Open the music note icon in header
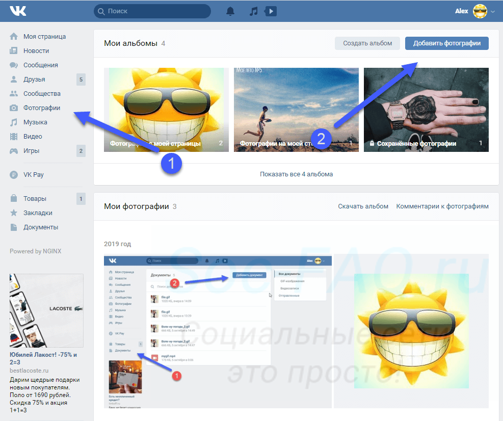The image size is (503, 421). pyautogui.click(x=253, y=11)
